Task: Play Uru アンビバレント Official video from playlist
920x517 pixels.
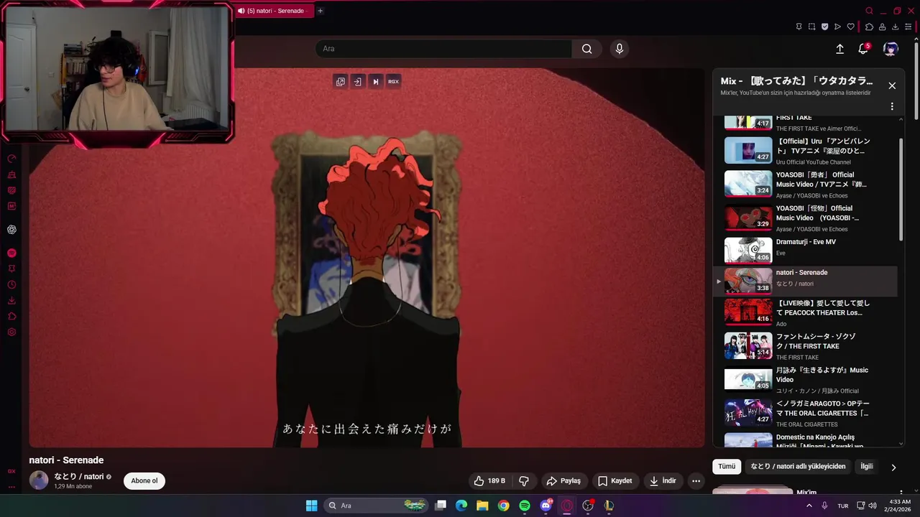Action: 805,150
